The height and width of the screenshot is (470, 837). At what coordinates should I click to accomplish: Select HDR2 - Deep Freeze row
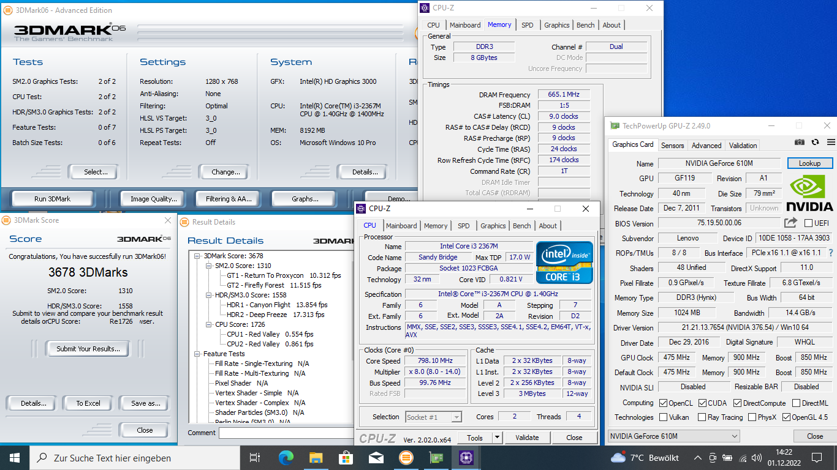275,315
